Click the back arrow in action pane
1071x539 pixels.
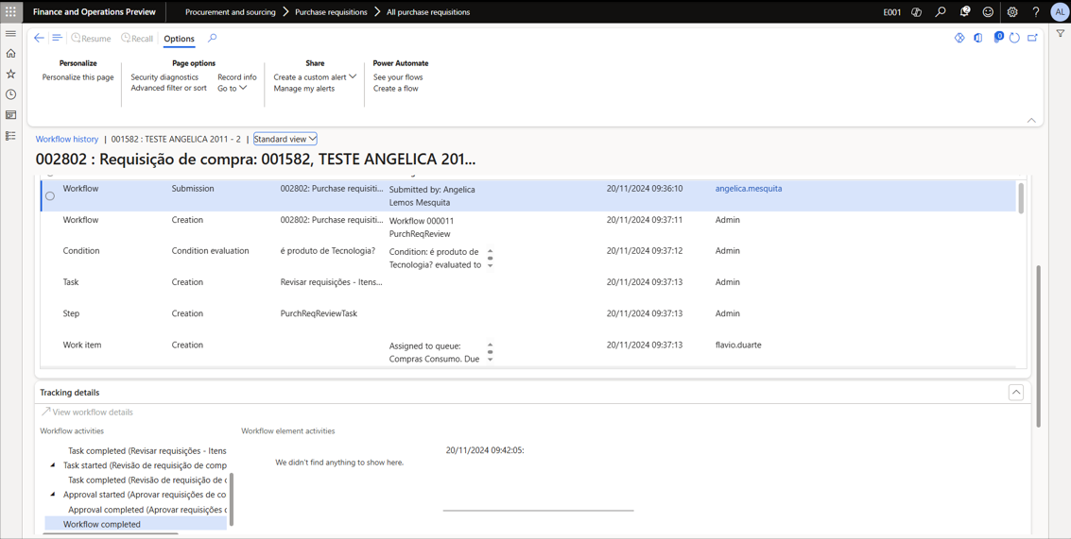[39, 39]
